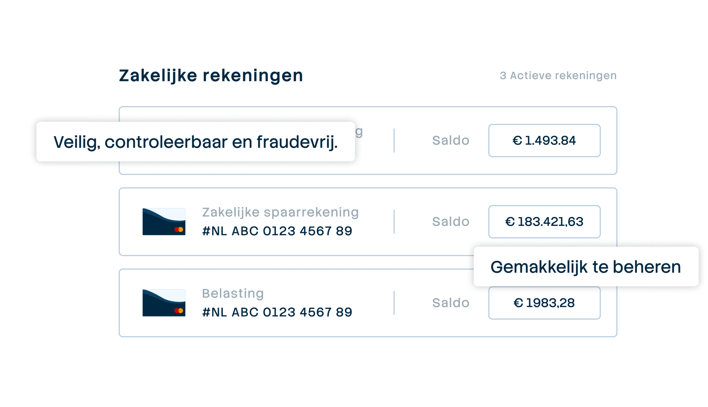Click the "Gemakkelijk te beheren" tooltip

coord(585,267)
